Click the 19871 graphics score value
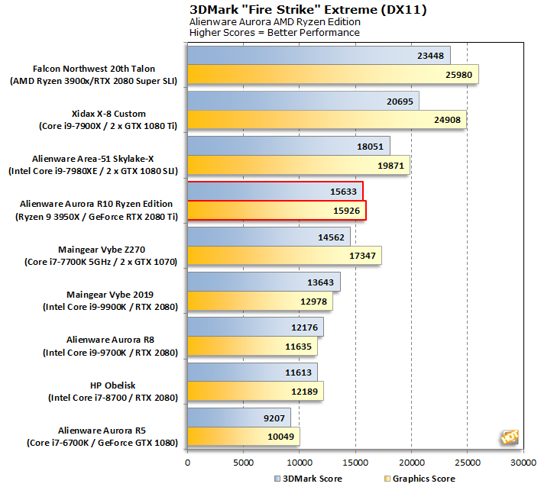Viewport: 541px width, 487px height. [x=390, y=166]
